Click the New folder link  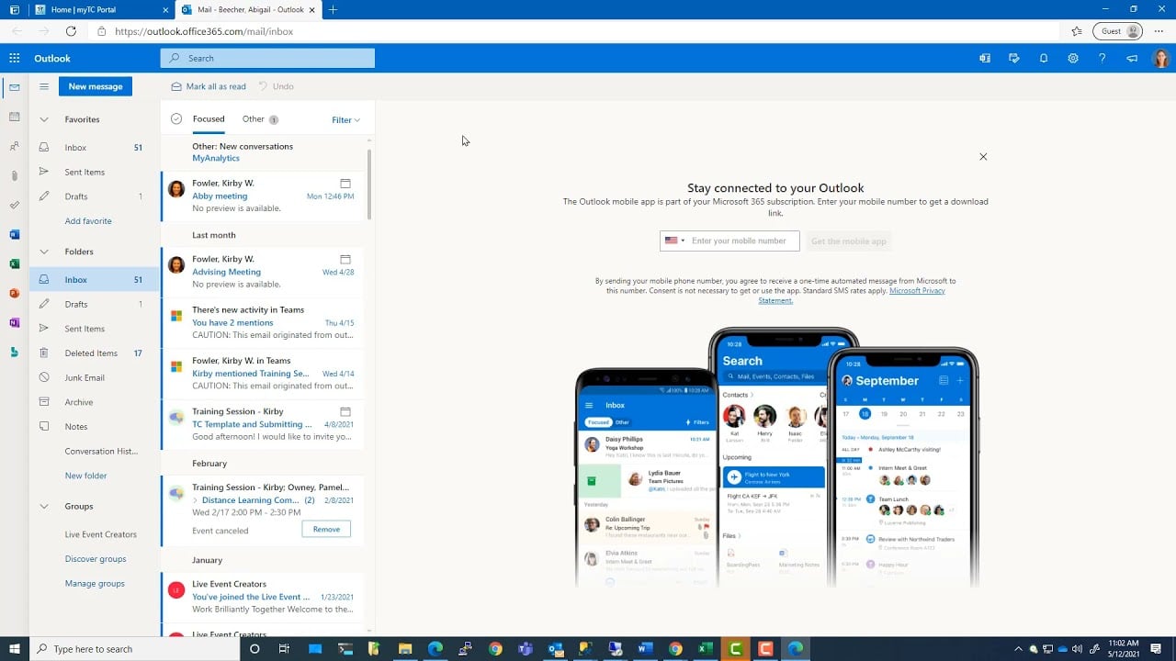[86, 476]
